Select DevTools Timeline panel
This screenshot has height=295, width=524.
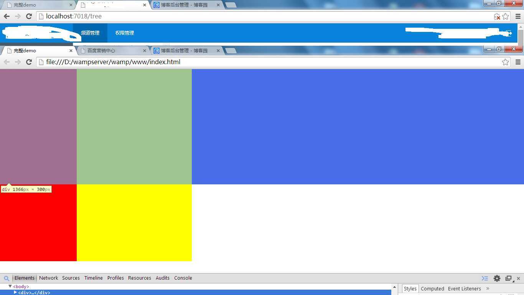click(94, 278)
